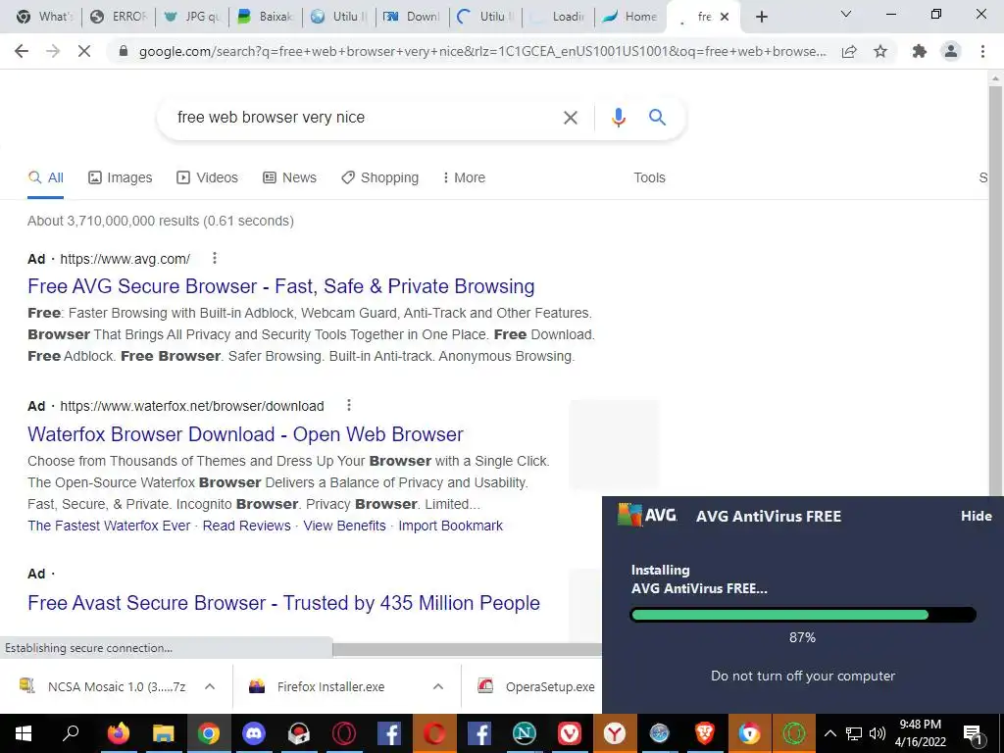Close the active 'fre' tab
Viewport: 1004px width, 753px height.
tap(725, 17)
